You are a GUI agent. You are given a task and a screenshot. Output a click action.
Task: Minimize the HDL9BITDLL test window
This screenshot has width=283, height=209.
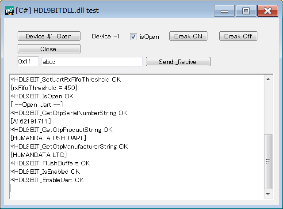(224, 11)
